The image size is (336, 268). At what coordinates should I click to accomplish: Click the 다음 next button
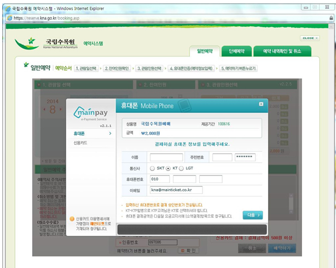[253, 215]
